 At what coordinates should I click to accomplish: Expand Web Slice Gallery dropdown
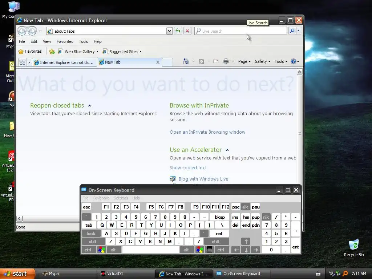tap(97, 52)
